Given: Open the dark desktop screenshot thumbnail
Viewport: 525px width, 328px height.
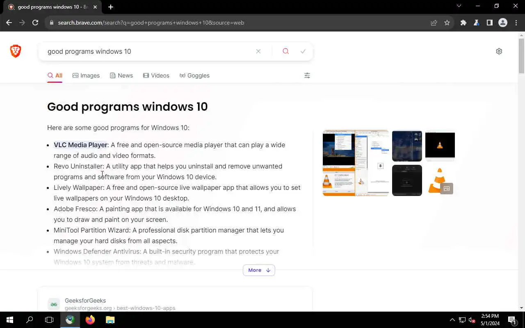Looking at the screenshot, I should pyautogui.click(x=407, y=146).
